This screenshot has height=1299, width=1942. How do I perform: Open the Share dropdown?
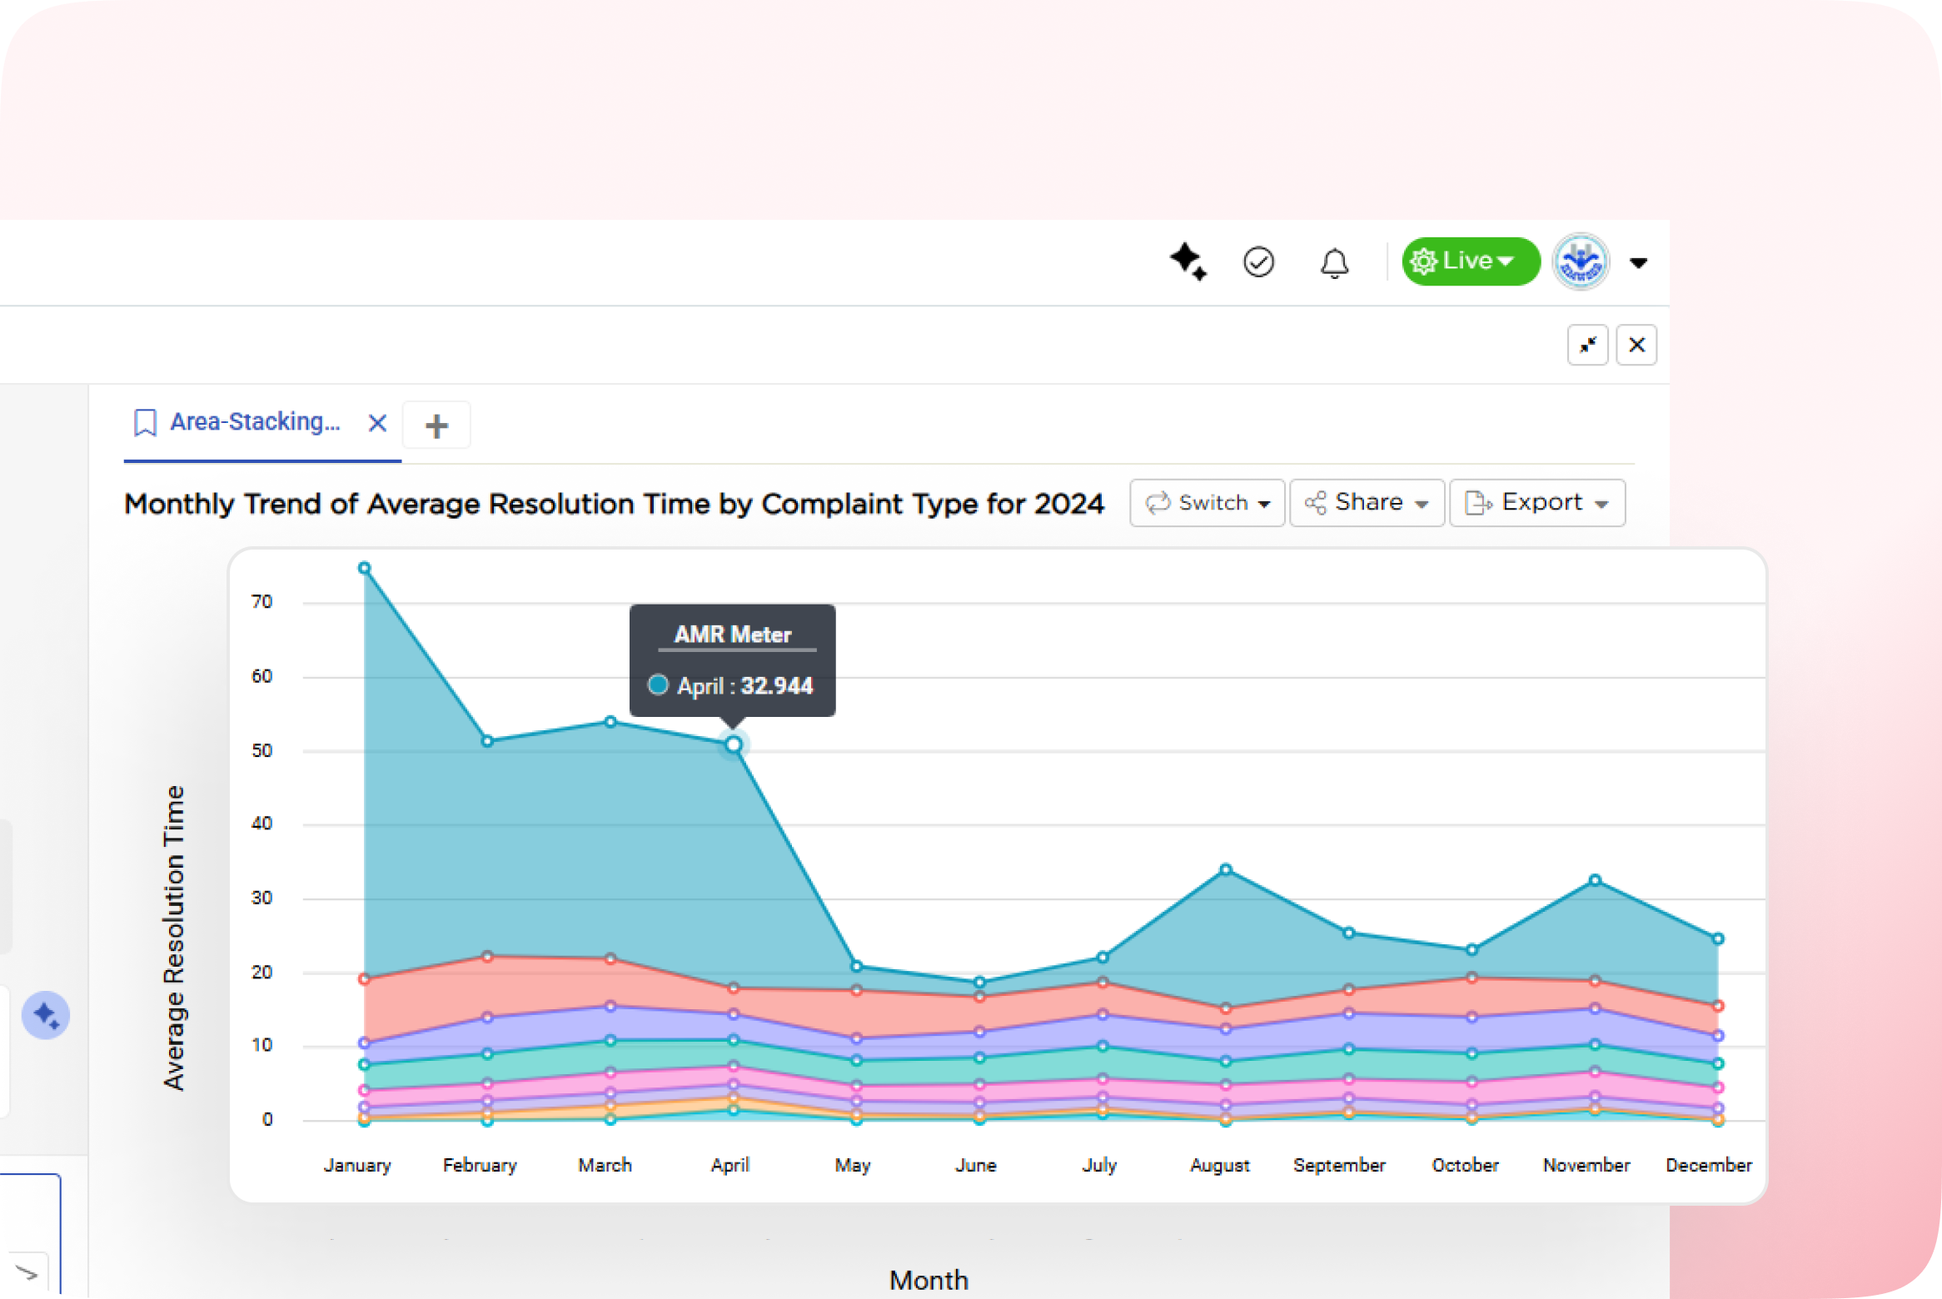point(1367,503)
